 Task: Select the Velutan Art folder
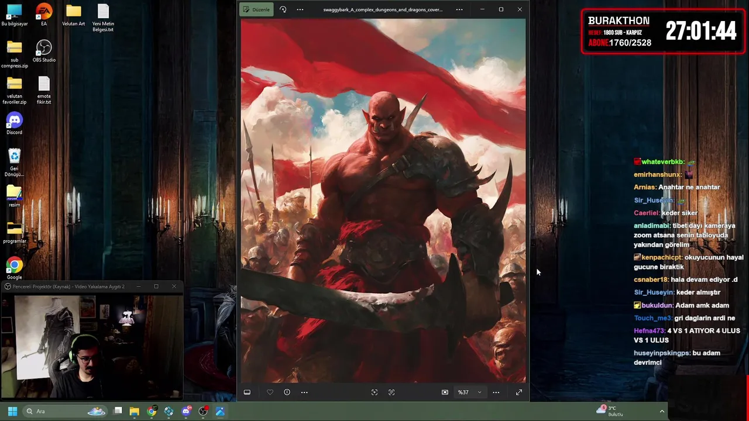coord(74,16)
